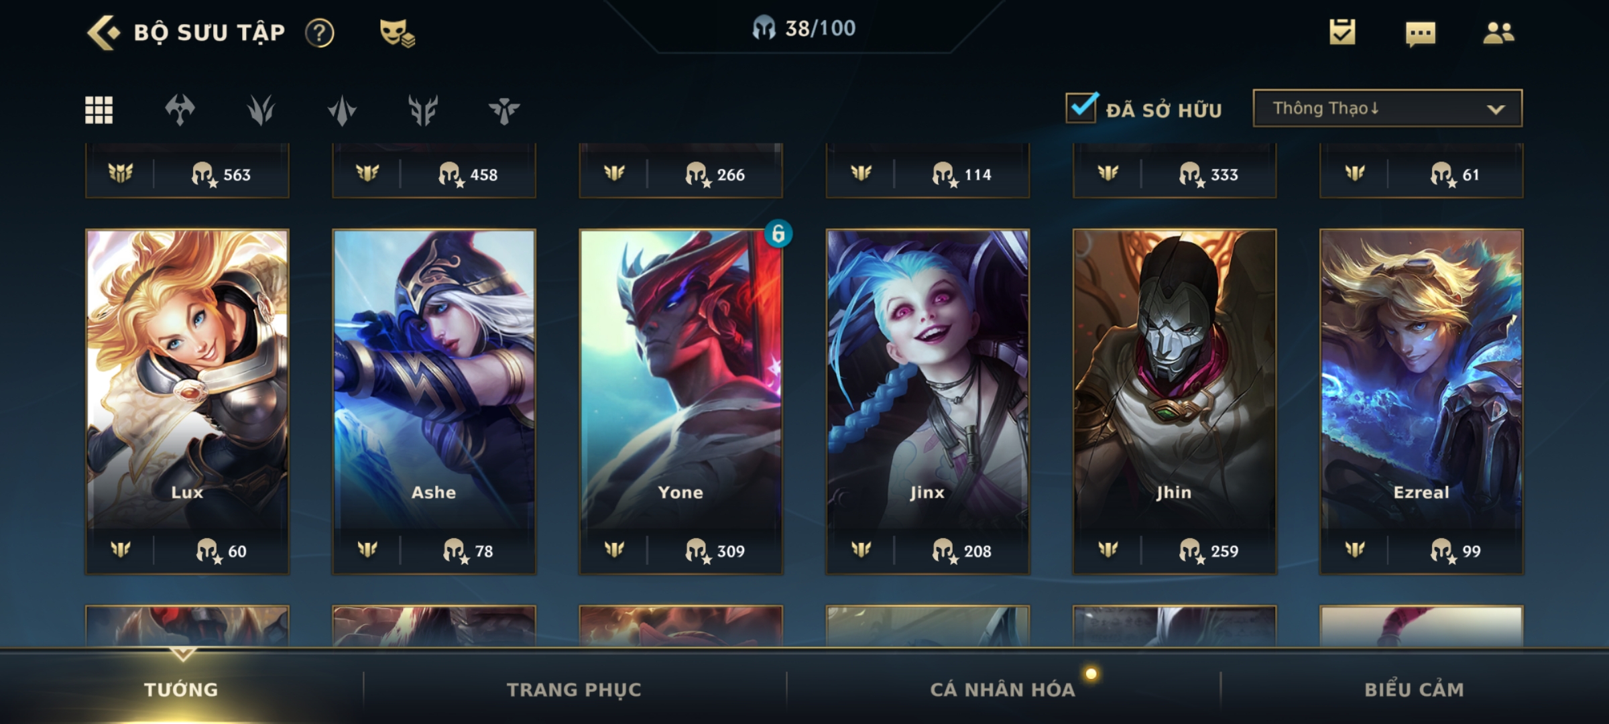This screenshot has height=724, width=1609.
Task: Open the mask and coins store icon
Action: (397, 33)
